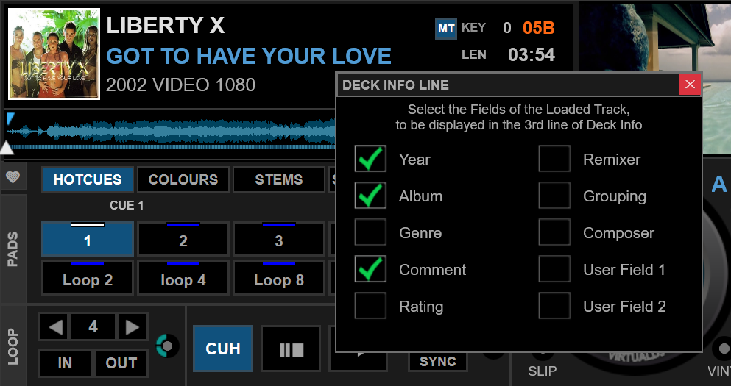
Task: Switch to the COLOURS pad page
Action: (183, 179)
